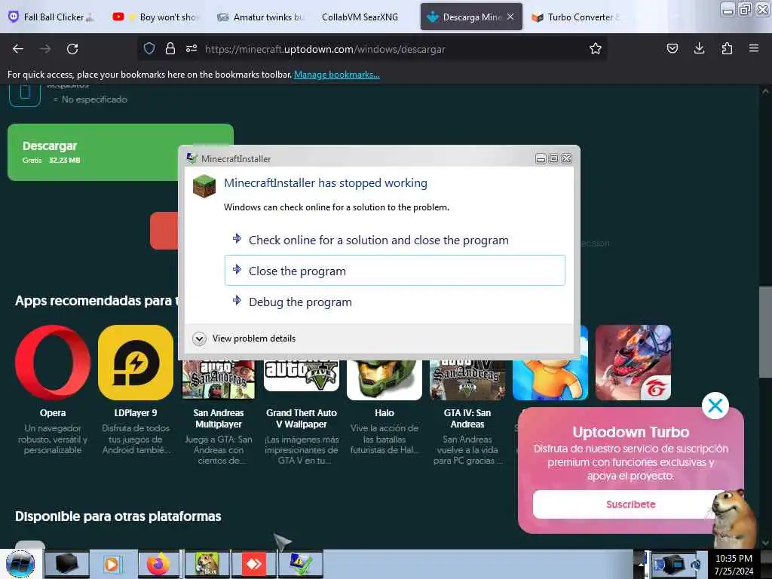Switch to the Boy won't sho YouTube tab
This screenshot has width=772, height=579.
tap(157, 17)
